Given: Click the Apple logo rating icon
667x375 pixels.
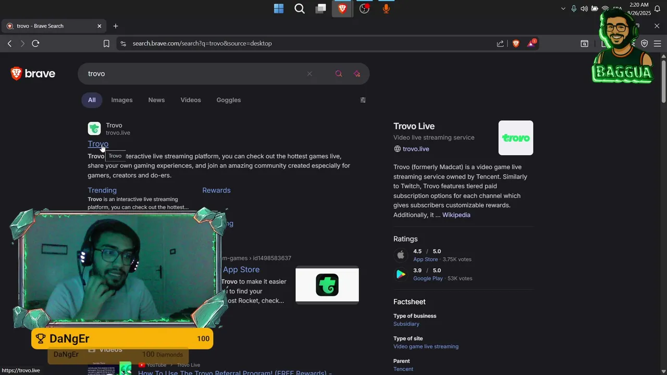Looking at the screenshot, I should pyautogui.click(x=401, y=255).
